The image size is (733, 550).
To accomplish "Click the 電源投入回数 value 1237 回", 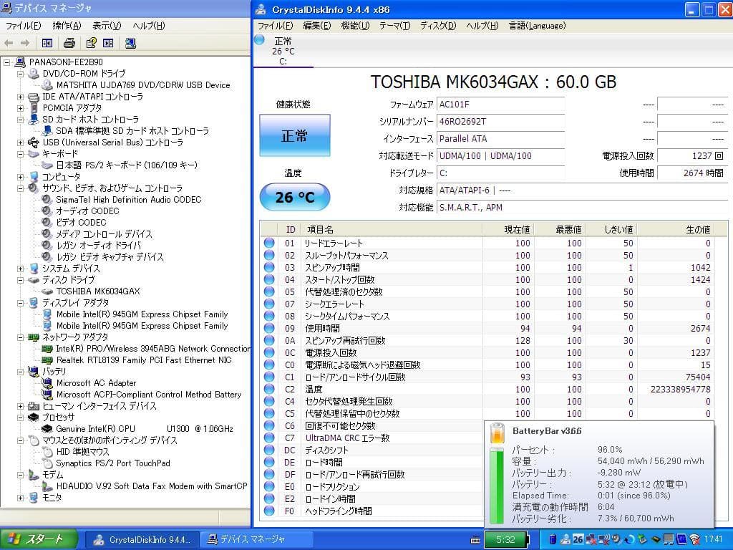I will [692, 155].
